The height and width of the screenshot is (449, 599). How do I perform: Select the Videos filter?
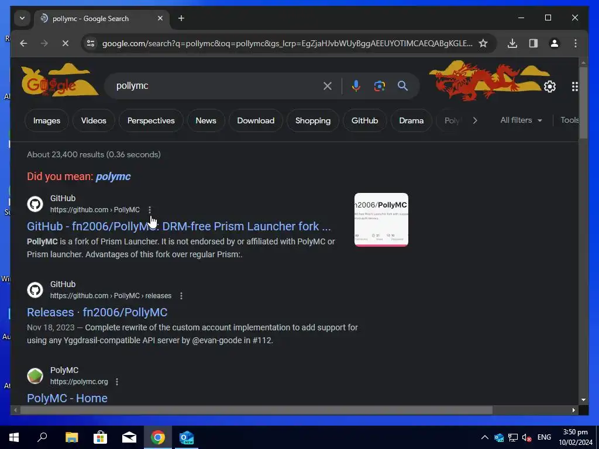[x=94, y=120]
